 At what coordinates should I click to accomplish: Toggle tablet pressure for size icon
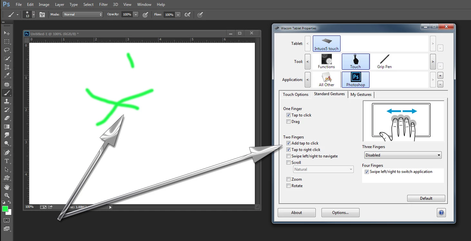click(200, 15)
